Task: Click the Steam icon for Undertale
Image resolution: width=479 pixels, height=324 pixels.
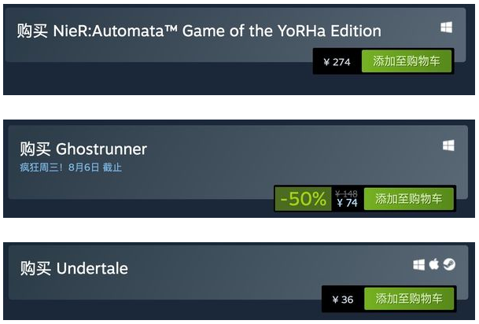Action: pyautogui.click(x=448, y=264)
